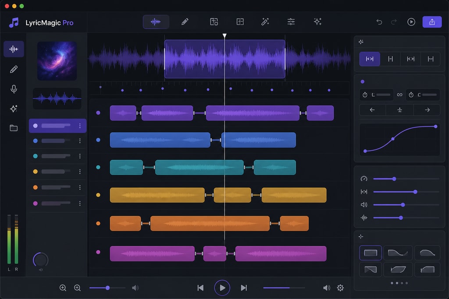
Task: Click the center align nudge button
Action: point(399,110)
